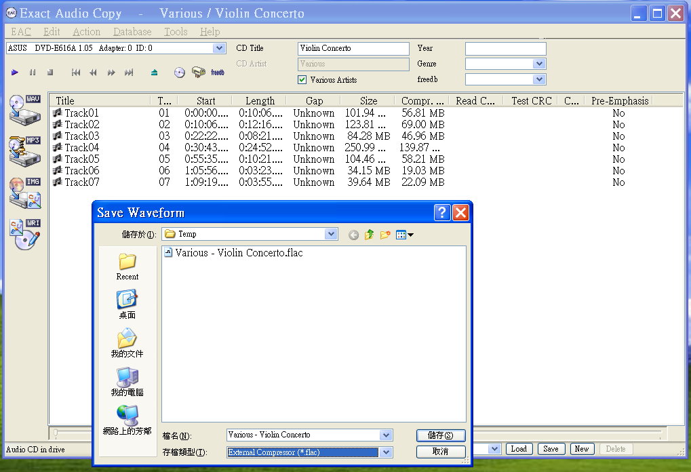The width and height of the screenshot is (691, 472).
Task: Sort by the Size column header
Action: (368, 101)
